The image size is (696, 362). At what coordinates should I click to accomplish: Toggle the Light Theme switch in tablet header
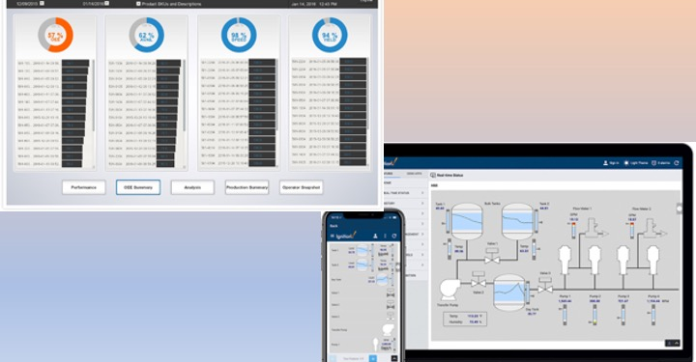[636, 163]
